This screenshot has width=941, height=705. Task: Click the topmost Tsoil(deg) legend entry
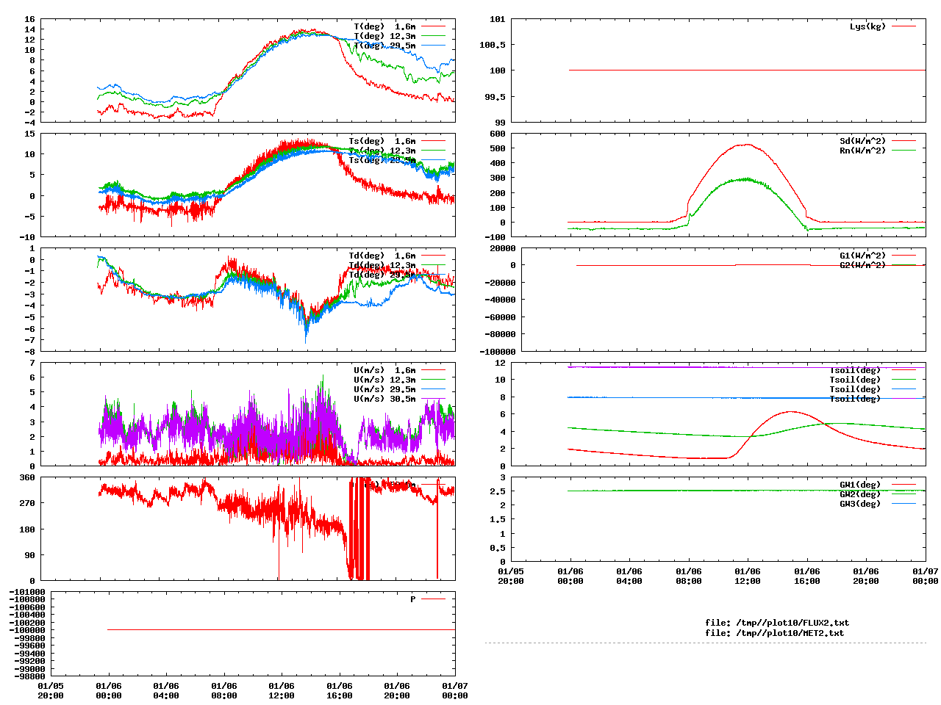[854, 370]
